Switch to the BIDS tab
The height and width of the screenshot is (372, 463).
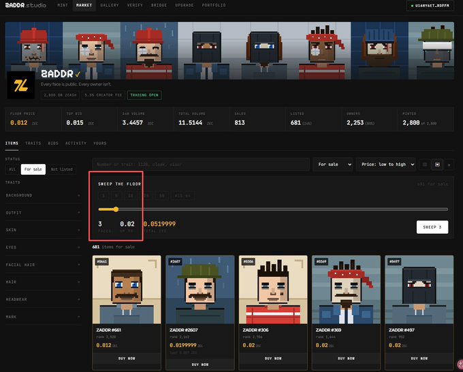[x=53, y=143]
